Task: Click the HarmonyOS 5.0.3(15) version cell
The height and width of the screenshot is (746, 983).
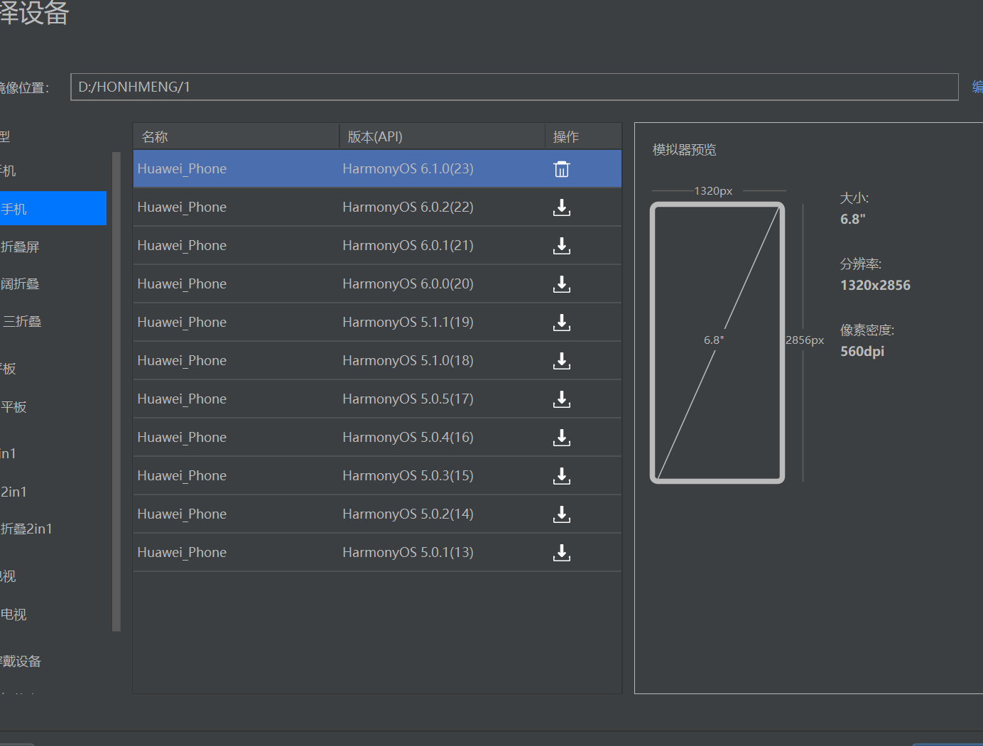Action: click(x=408, y=475)
